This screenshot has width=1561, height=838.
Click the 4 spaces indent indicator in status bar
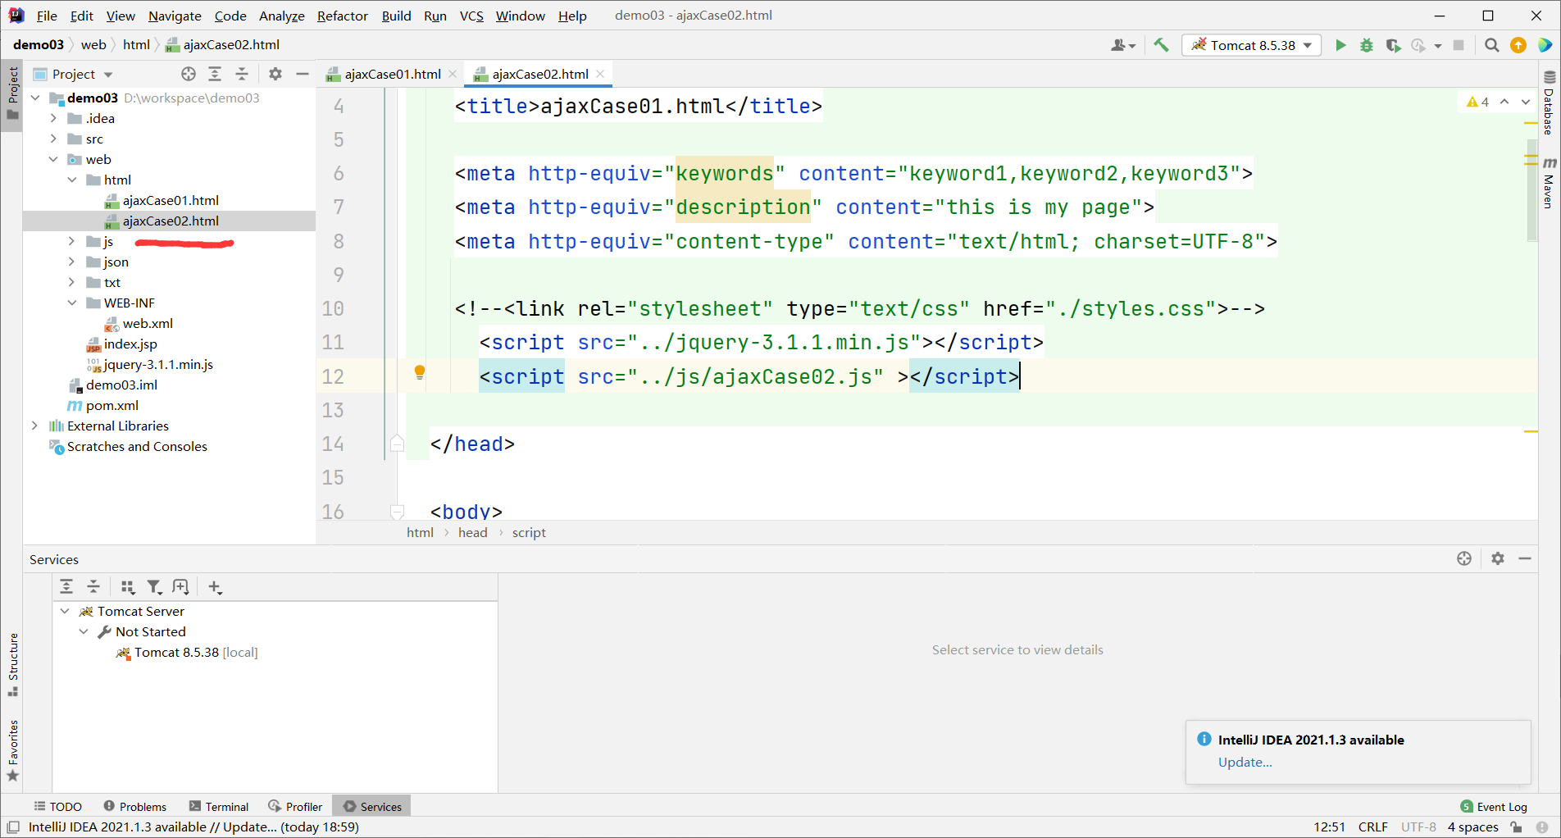click(x=1472, y=827)
